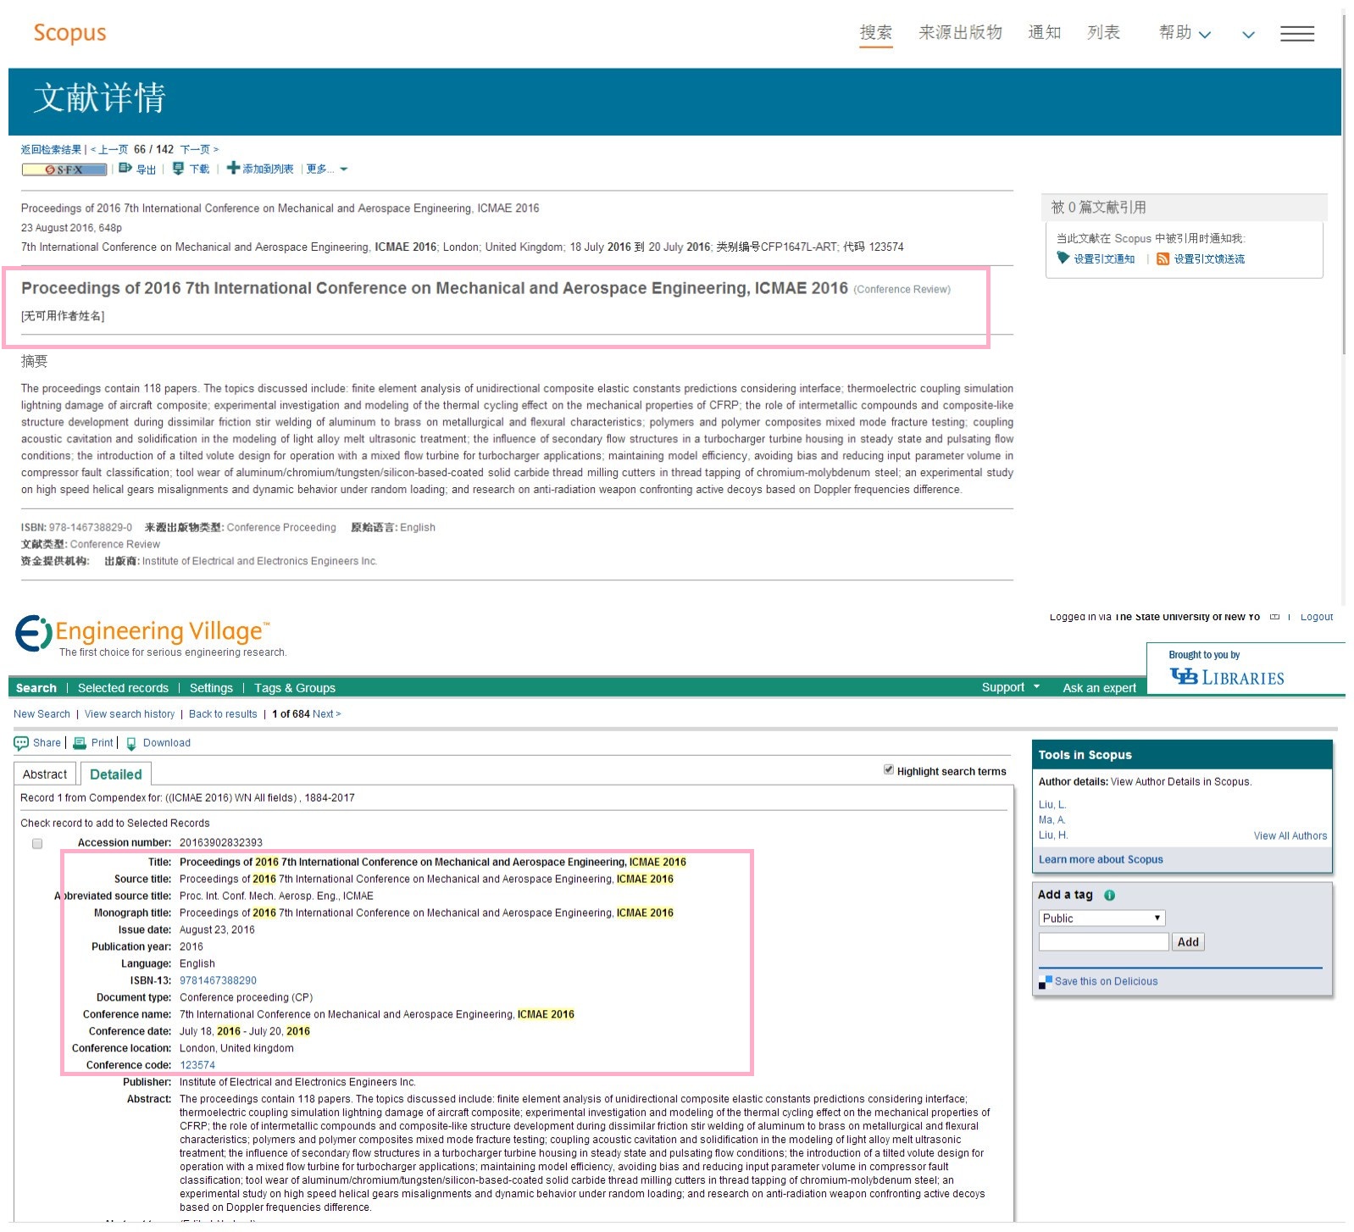The height and width of the screenshot is (1232, 1354).
Task: Open the Public tag visibility dropdown
Action: (1102, 918)
